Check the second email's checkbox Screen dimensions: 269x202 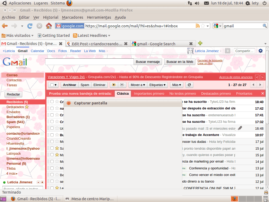(x=52, y=108)
